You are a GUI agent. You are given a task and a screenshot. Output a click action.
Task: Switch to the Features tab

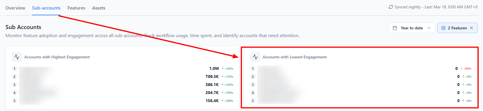(76, 8)
